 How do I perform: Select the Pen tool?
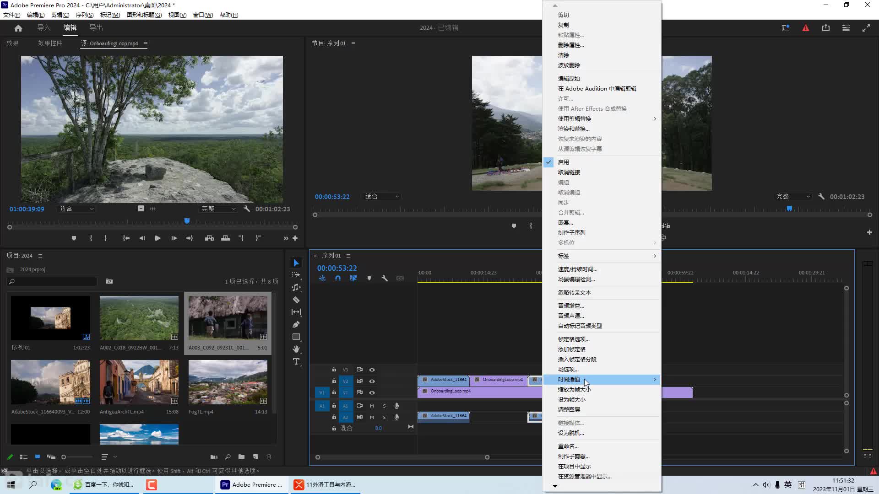(296, 324)
